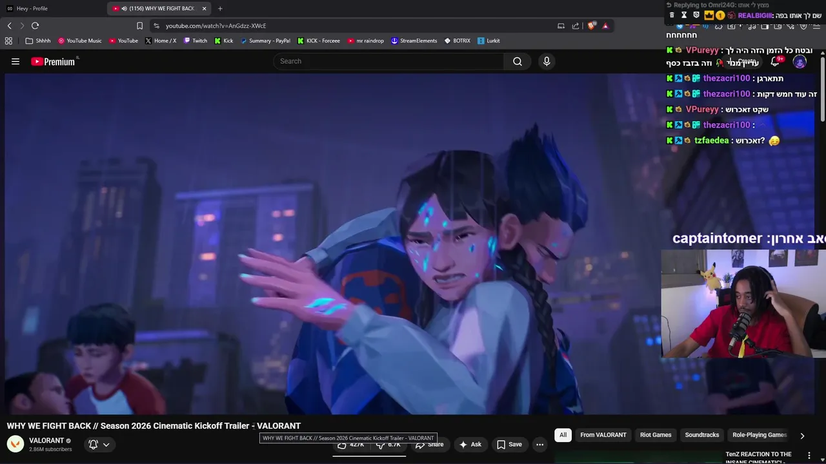Open the Twitch bookmark

(196, 41)
